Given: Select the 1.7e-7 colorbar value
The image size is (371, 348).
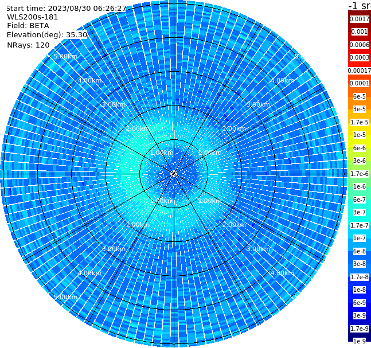Looking at the screenshot, I should pos(360,225).
